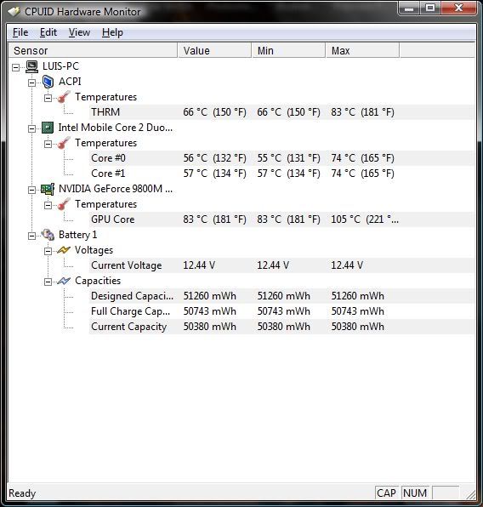This screenshot has height=507, width=483.
Task: Select the Voltages tree label
Action: pyautogui.click(x=94, y=250)
